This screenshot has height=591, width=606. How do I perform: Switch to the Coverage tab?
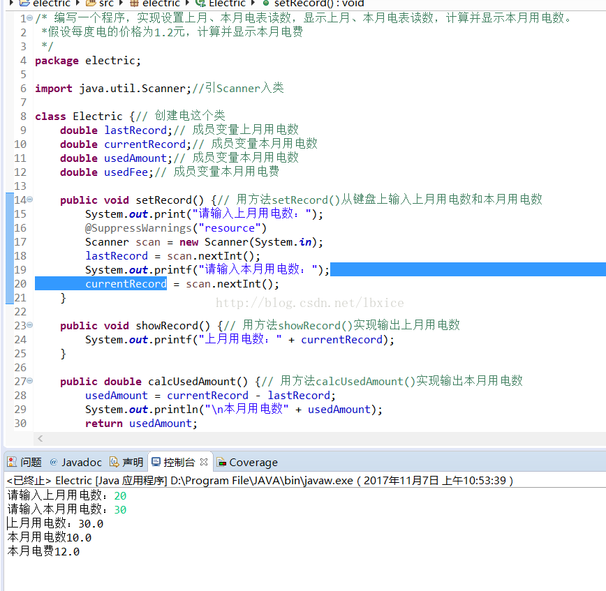247,462
